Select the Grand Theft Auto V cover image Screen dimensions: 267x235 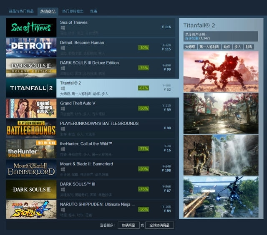click(31, 108)
